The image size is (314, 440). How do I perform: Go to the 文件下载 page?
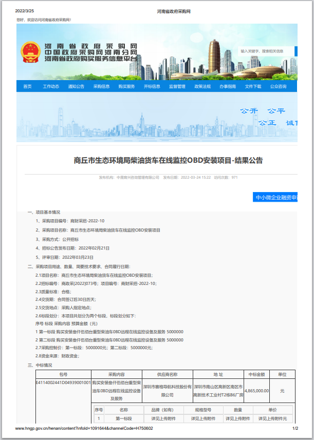click(x=253, y=86)
